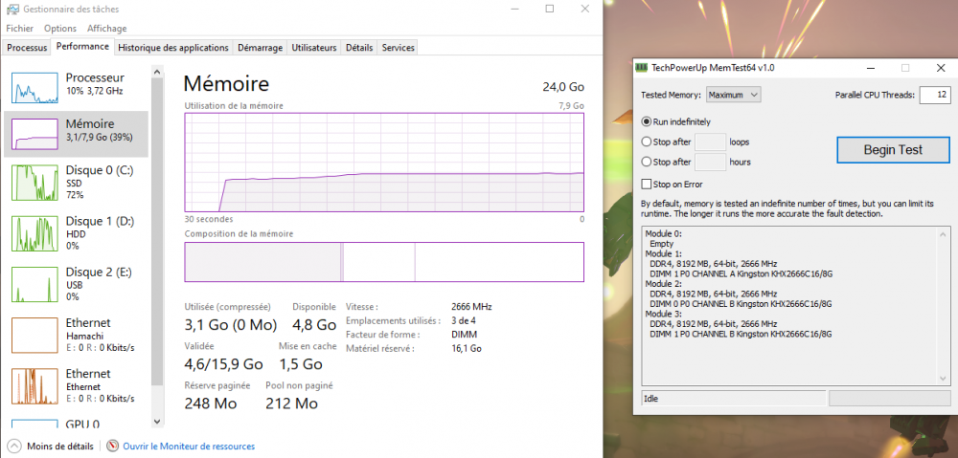Open the Ouvrir le Moniteur de ressources link
The height and width of the screenshot is (458, 958).
click(188, 446)
